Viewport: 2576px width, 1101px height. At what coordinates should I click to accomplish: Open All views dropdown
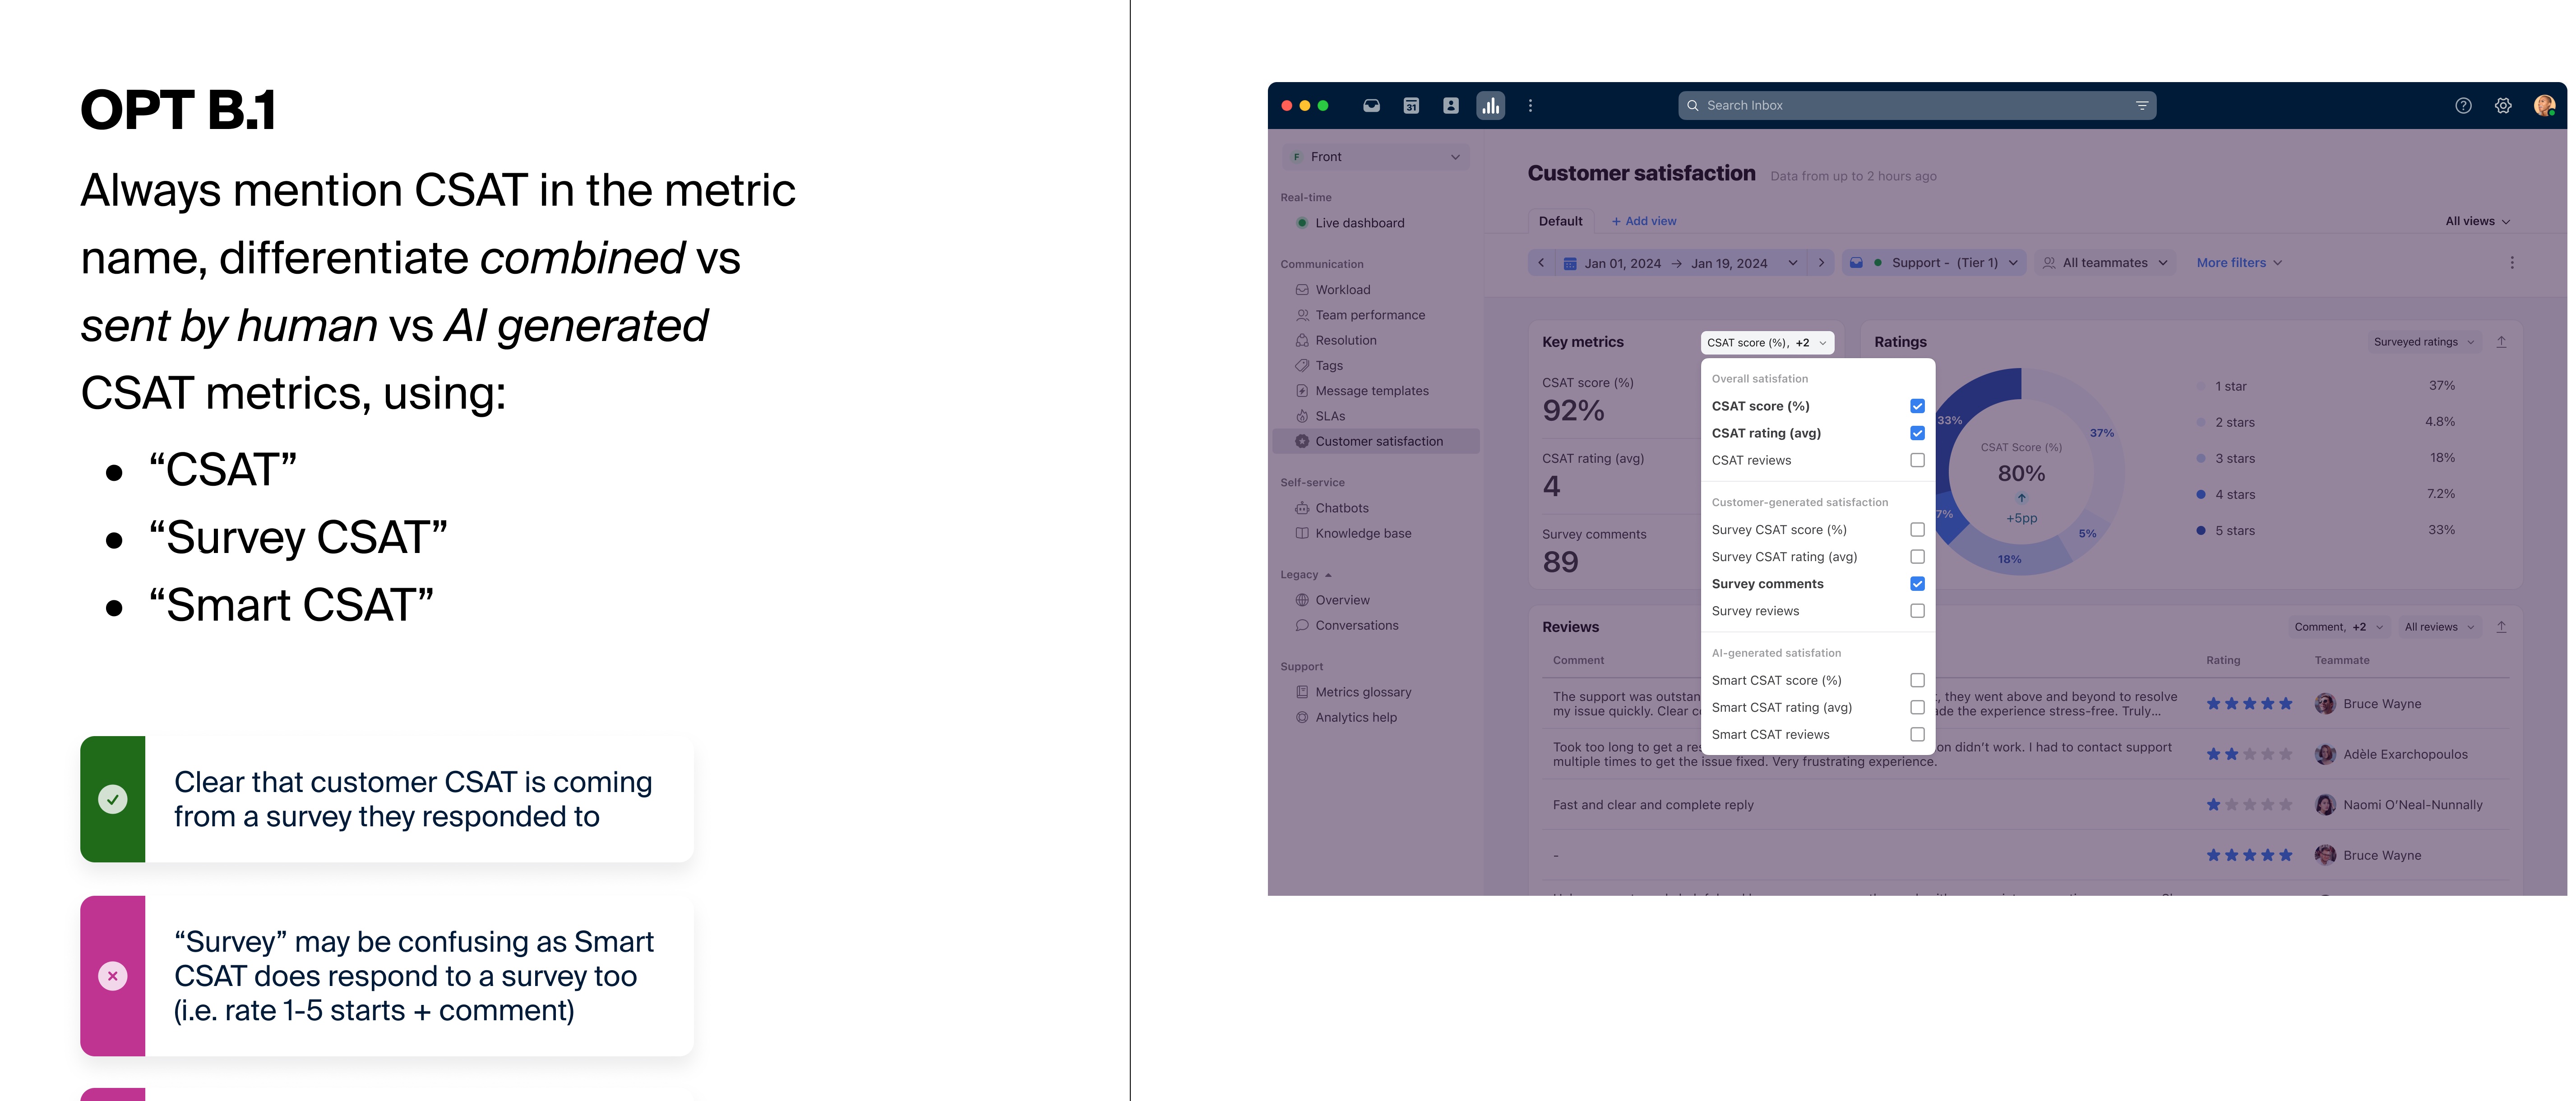point(2478,221)
